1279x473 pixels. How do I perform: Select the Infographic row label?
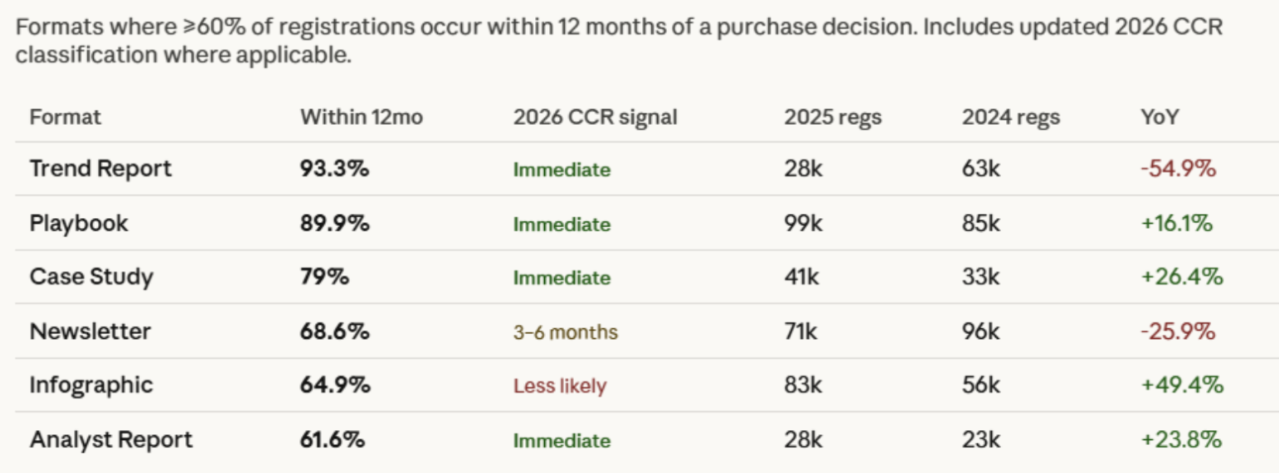pyautogui.click(x=91, y=385)
